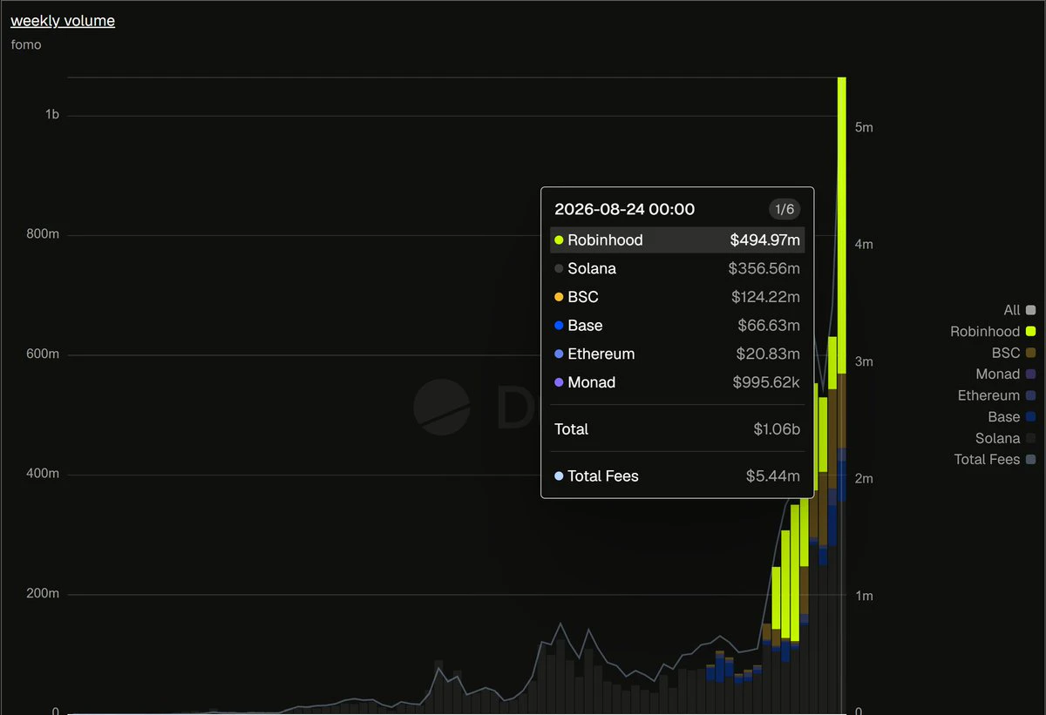This screenshot has width=1046, height=715.
Task: Click the 1b left axis label
Action: click(52, 115)
